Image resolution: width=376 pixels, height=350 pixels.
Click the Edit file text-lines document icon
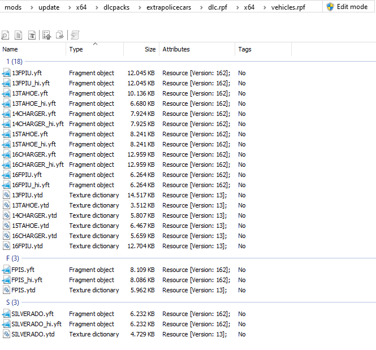(19, 35)
